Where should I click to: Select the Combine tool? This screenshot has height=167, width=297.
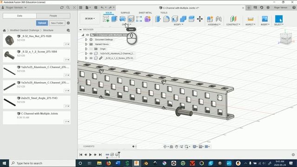183,19
